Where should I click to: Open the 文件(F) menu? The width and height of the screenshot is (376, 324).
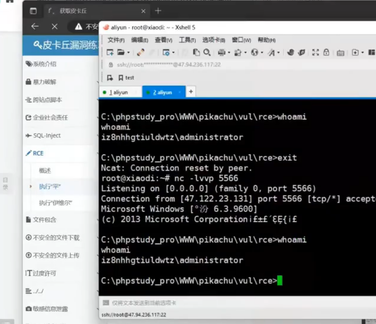pos(116,40)
